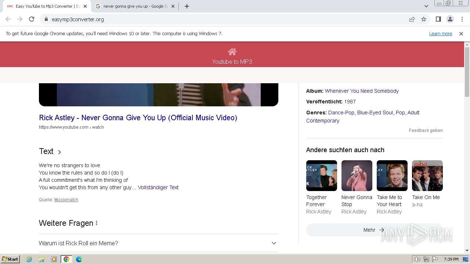Click the browser forward arrow
470x264 pixels.
click(20, 19)
